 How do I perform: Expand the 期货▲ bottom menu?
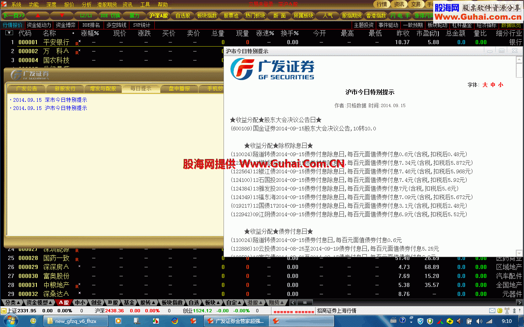[x=276, y=302]
